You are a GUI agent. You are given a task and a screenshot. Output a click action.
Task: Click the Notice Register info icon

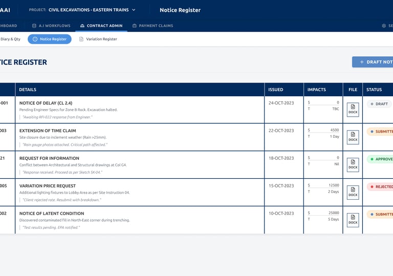coord(35,39)
